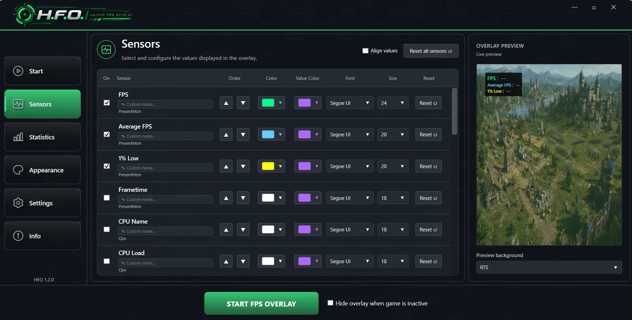Go to the Appearance tab

click(x=43, y=170)
